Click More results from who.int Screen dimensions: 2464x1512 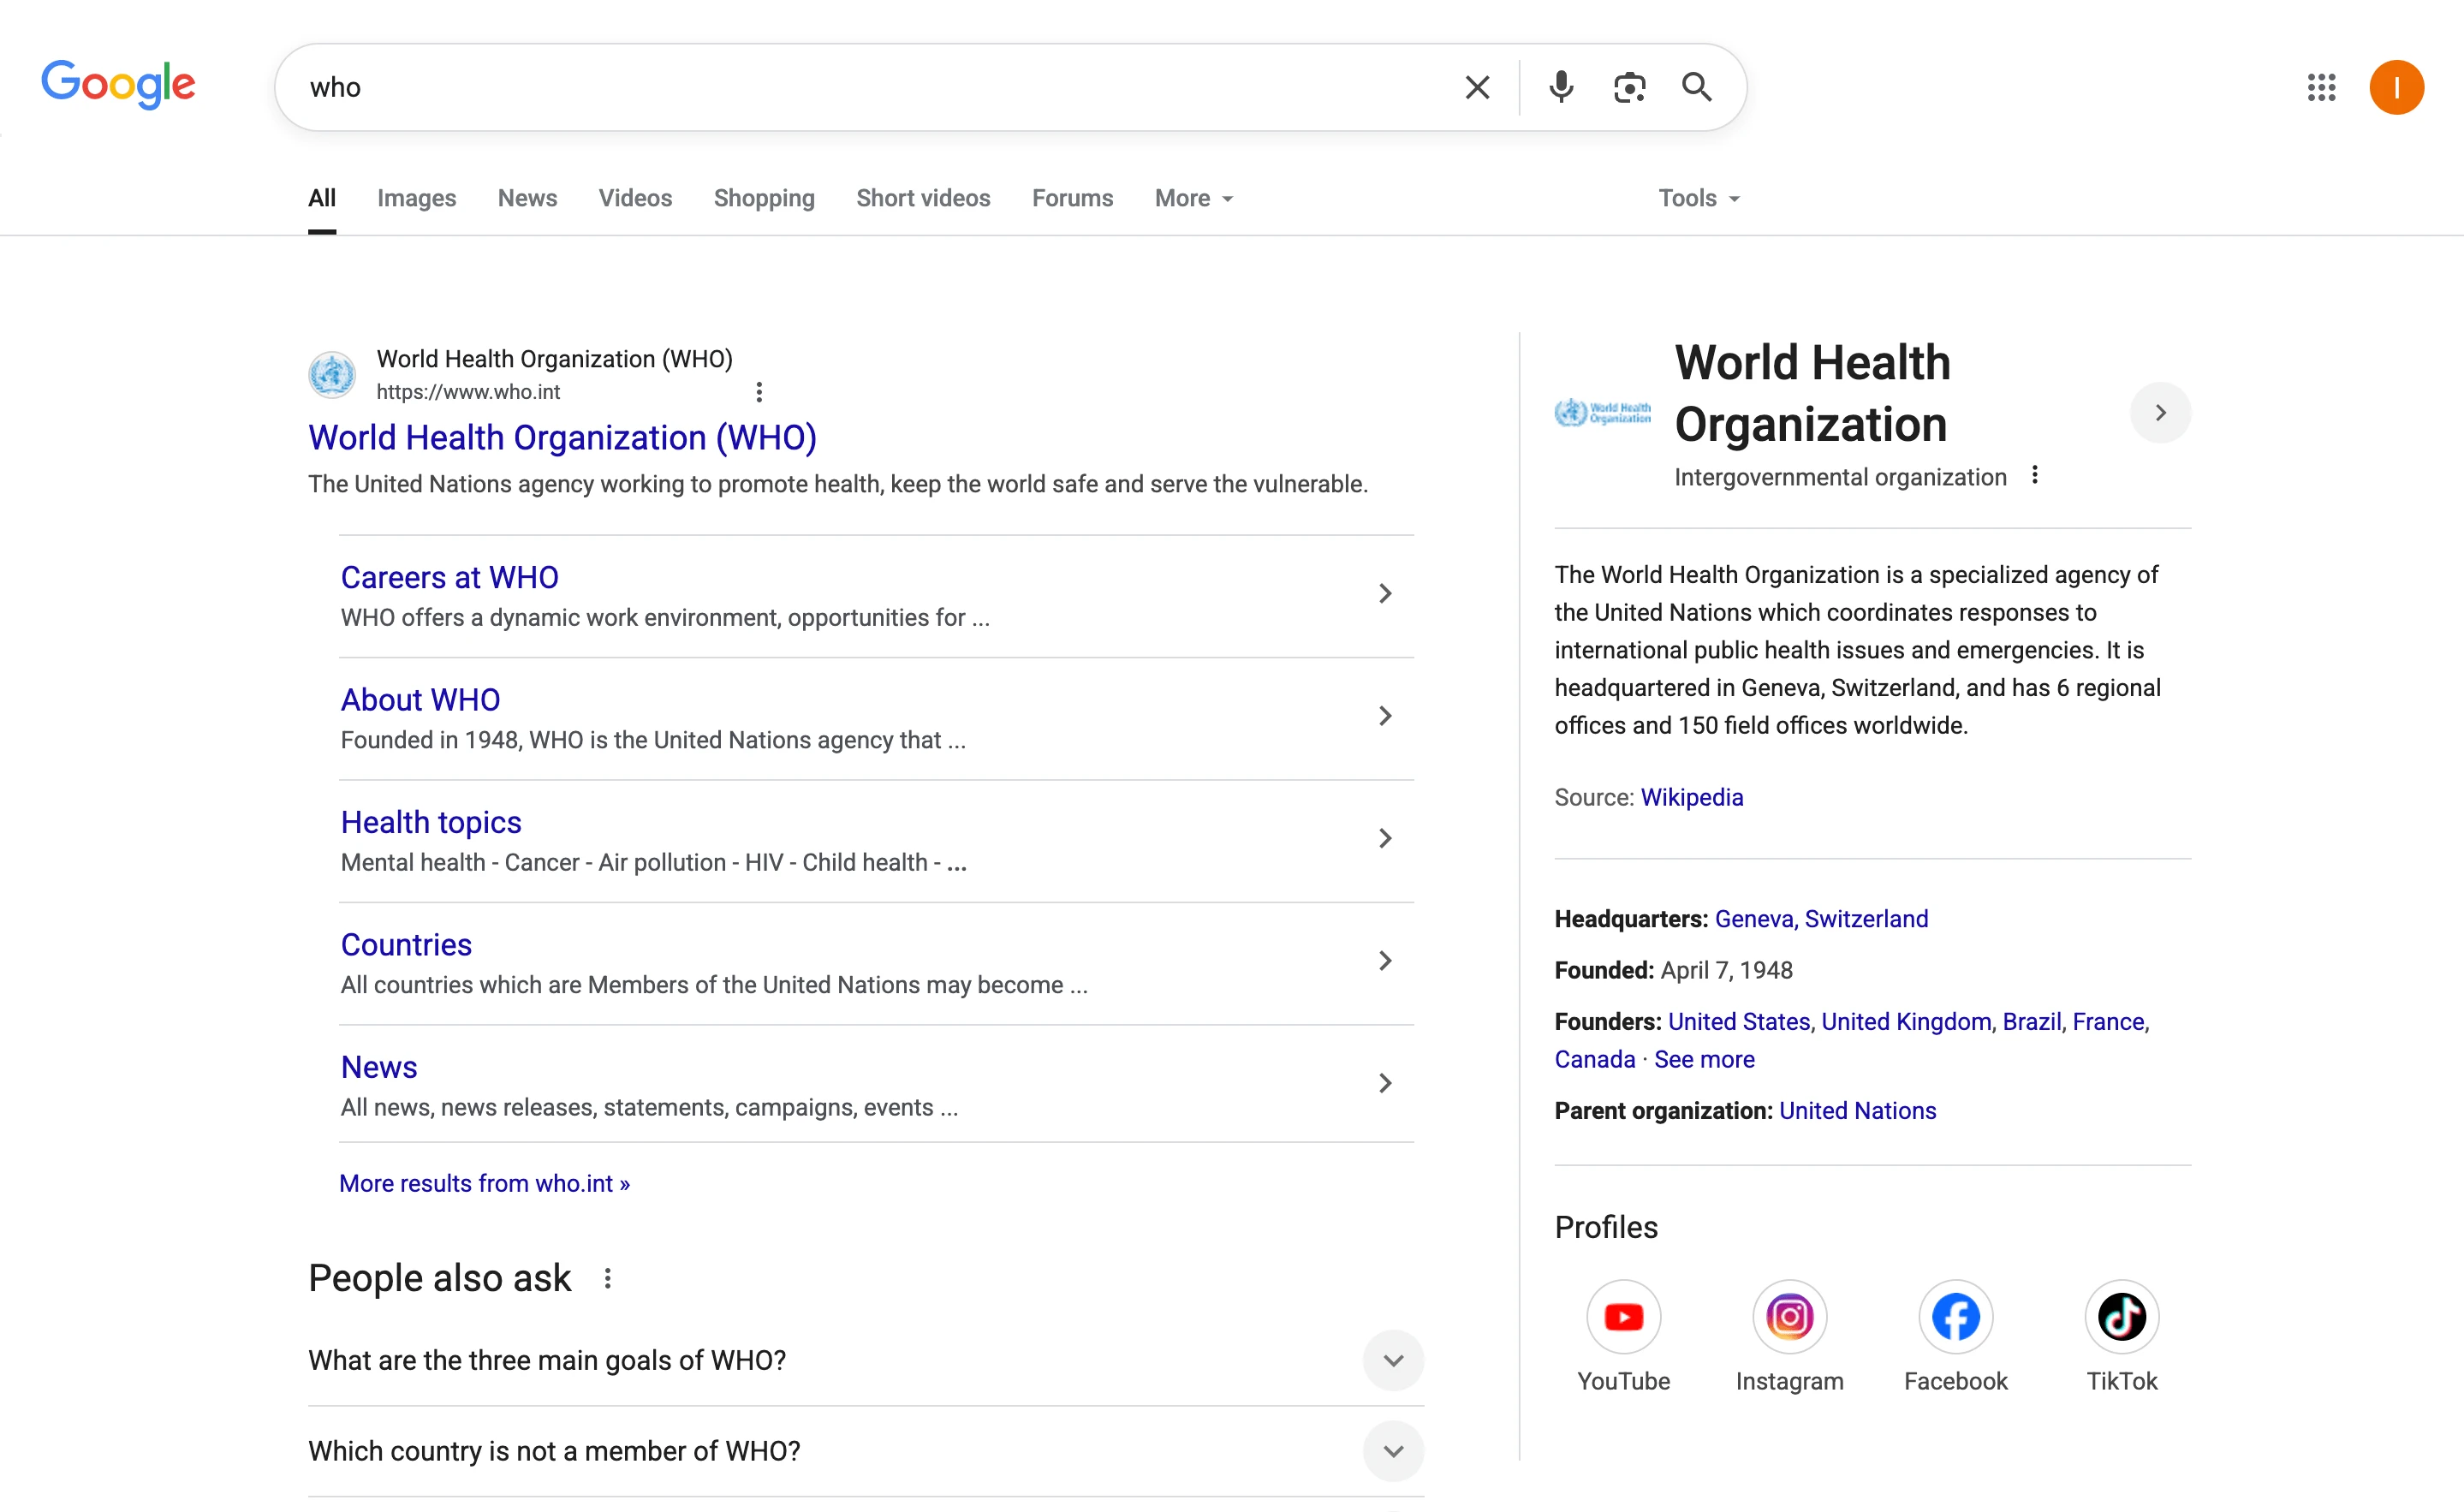pyautogui.click(x=484, y=1183)
